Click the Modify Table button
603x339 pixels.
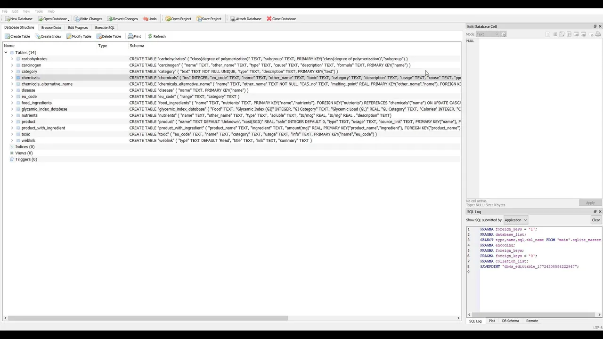point(79,36)
